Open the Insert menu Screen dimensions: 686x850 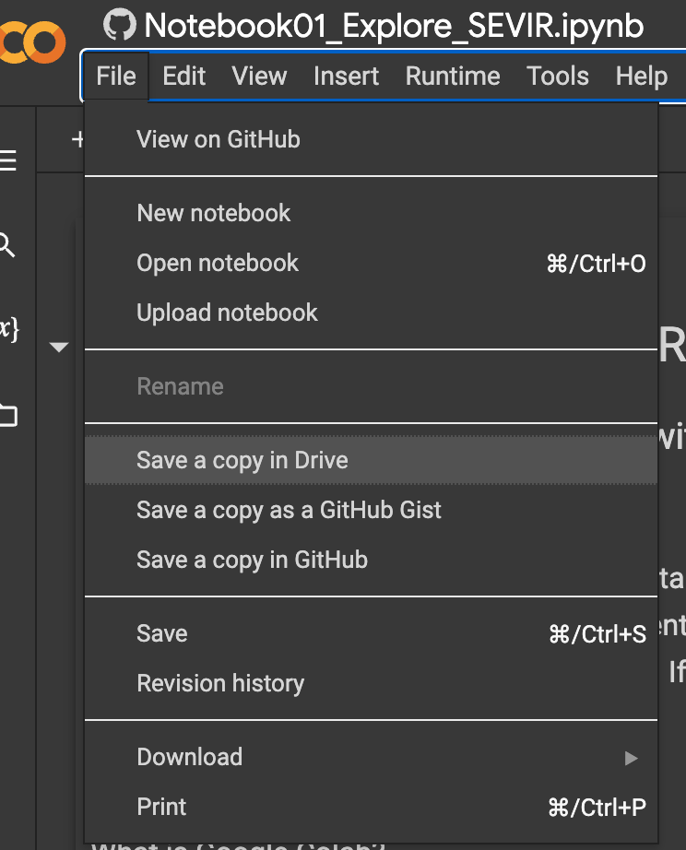(x=346, y=76)
